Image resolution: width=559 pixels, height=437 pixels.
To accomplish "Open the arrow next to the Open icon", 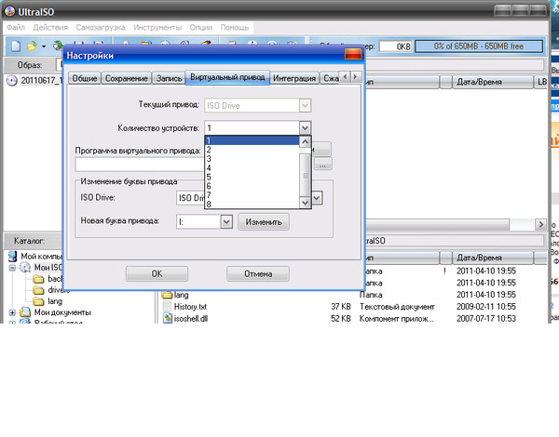I will click(44, 46).
